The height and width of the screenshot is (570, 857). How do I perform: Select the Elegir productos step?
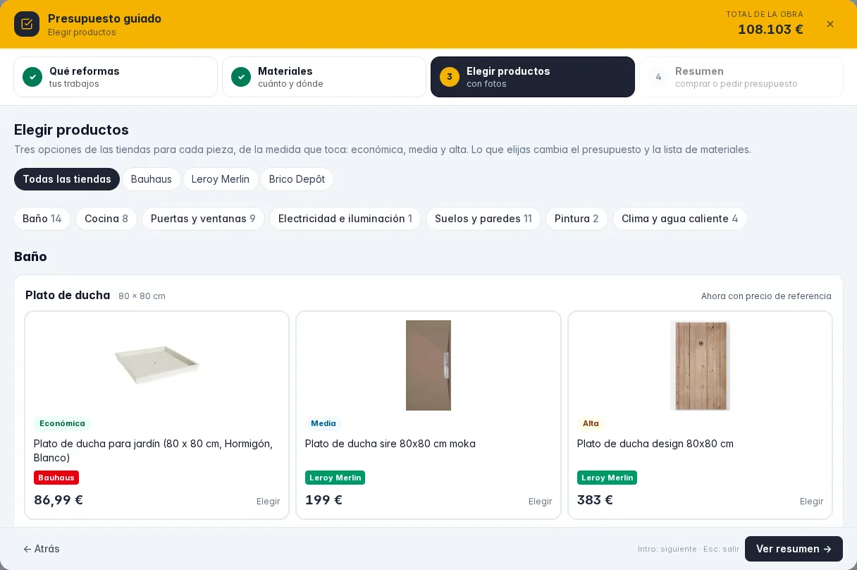pyautogui.click(x=533, y=77)
